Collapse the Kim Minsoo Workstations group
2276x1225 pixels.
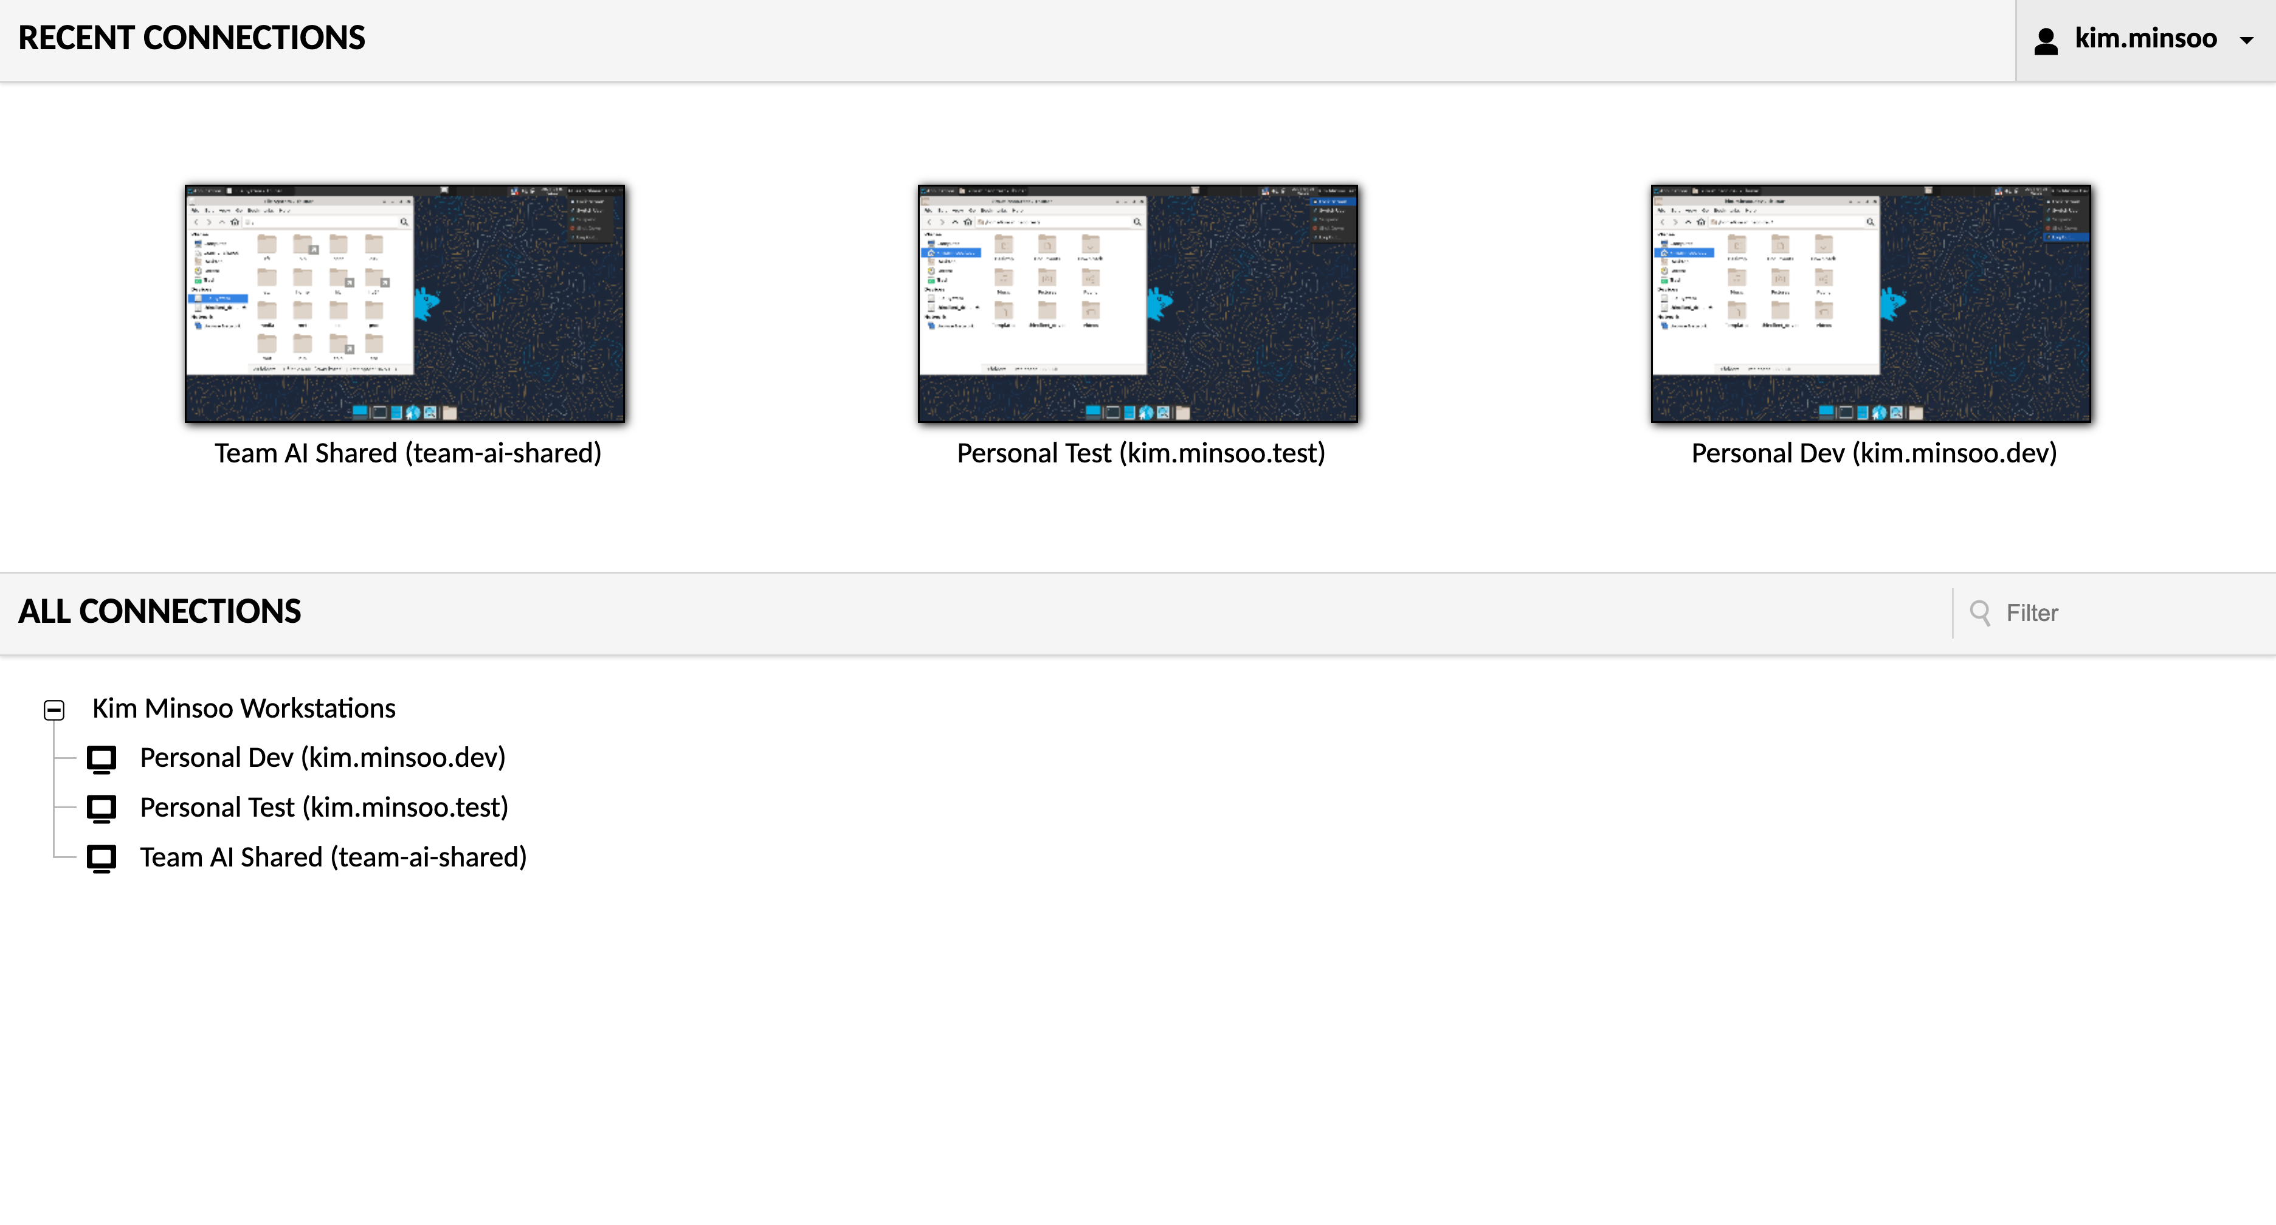click(54, 710)
